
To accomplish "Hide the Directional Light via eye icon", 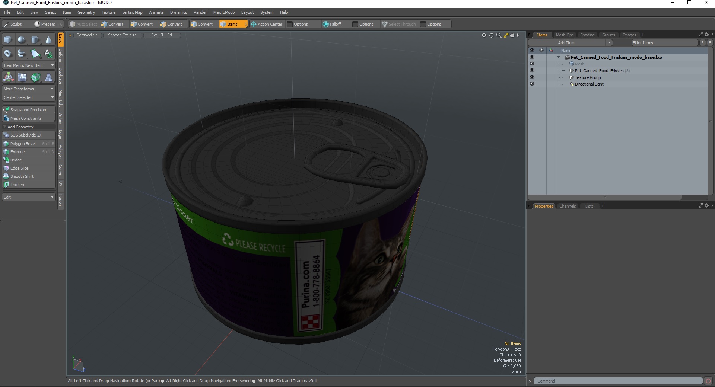I will pyautogui.click(x=532, y=84).
